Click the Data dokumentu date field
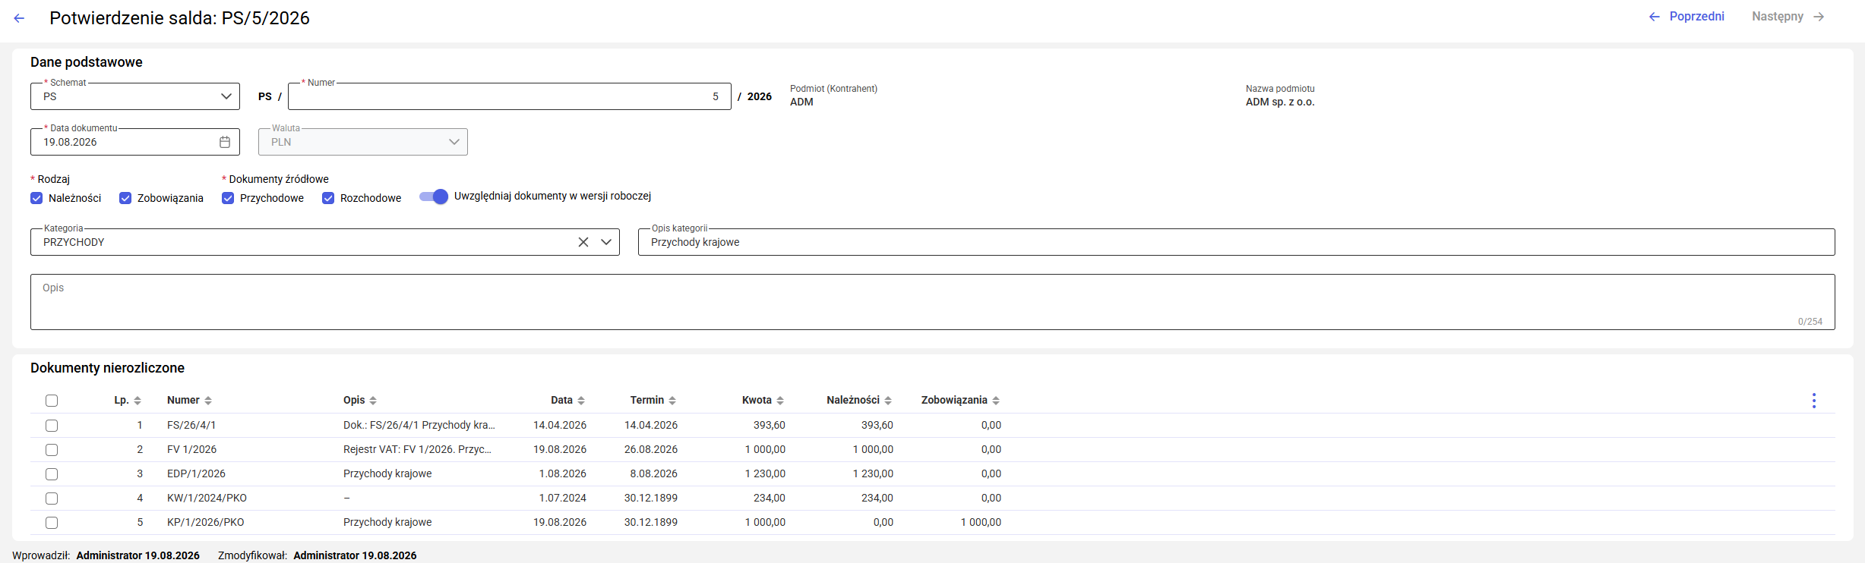This screenshot has height=563, width=1865. 135,142
